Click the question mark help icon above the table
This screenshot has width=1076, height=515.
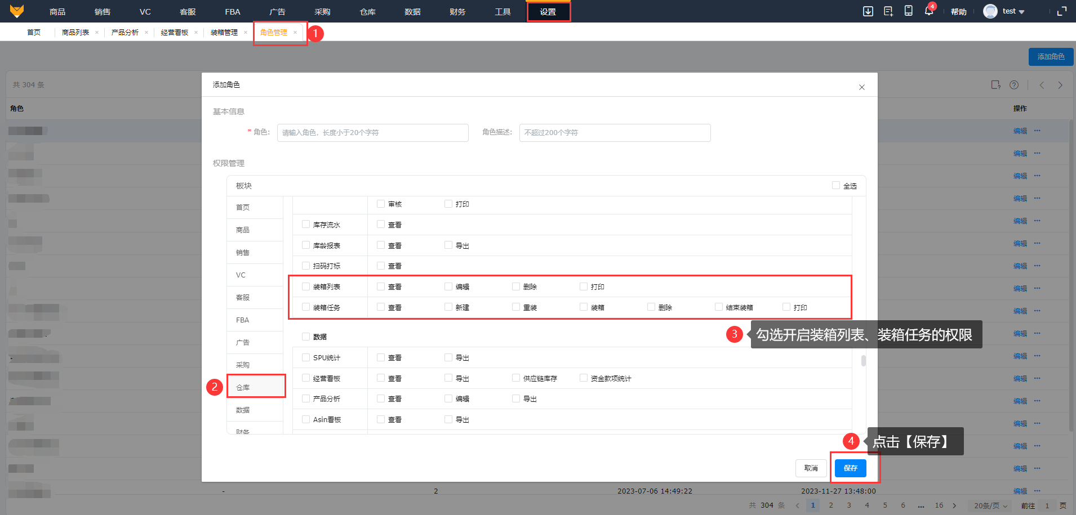pos(1014,85)
